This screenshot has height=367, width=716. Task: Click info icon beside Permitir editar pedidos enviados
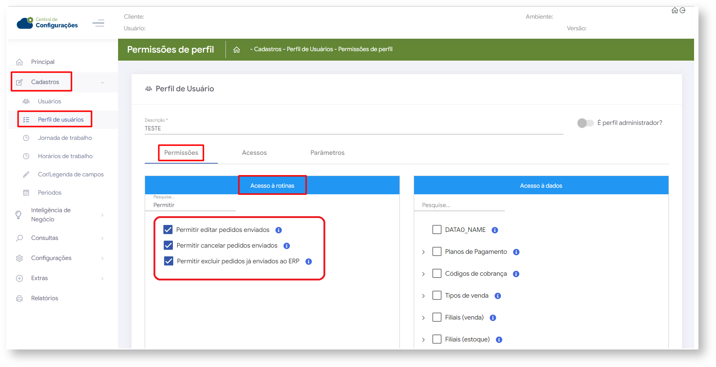click(279, 230)
